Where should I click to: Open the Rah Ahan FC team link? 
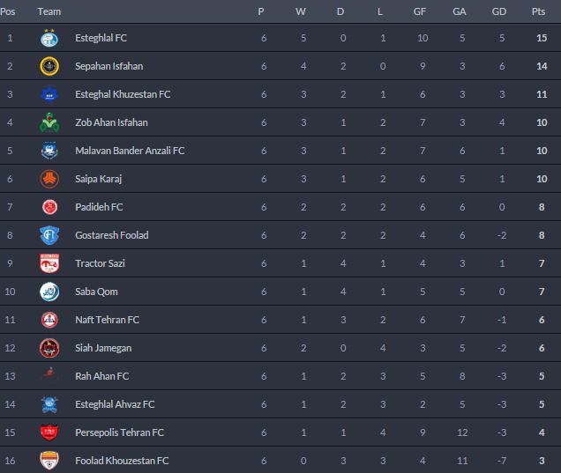102,376
